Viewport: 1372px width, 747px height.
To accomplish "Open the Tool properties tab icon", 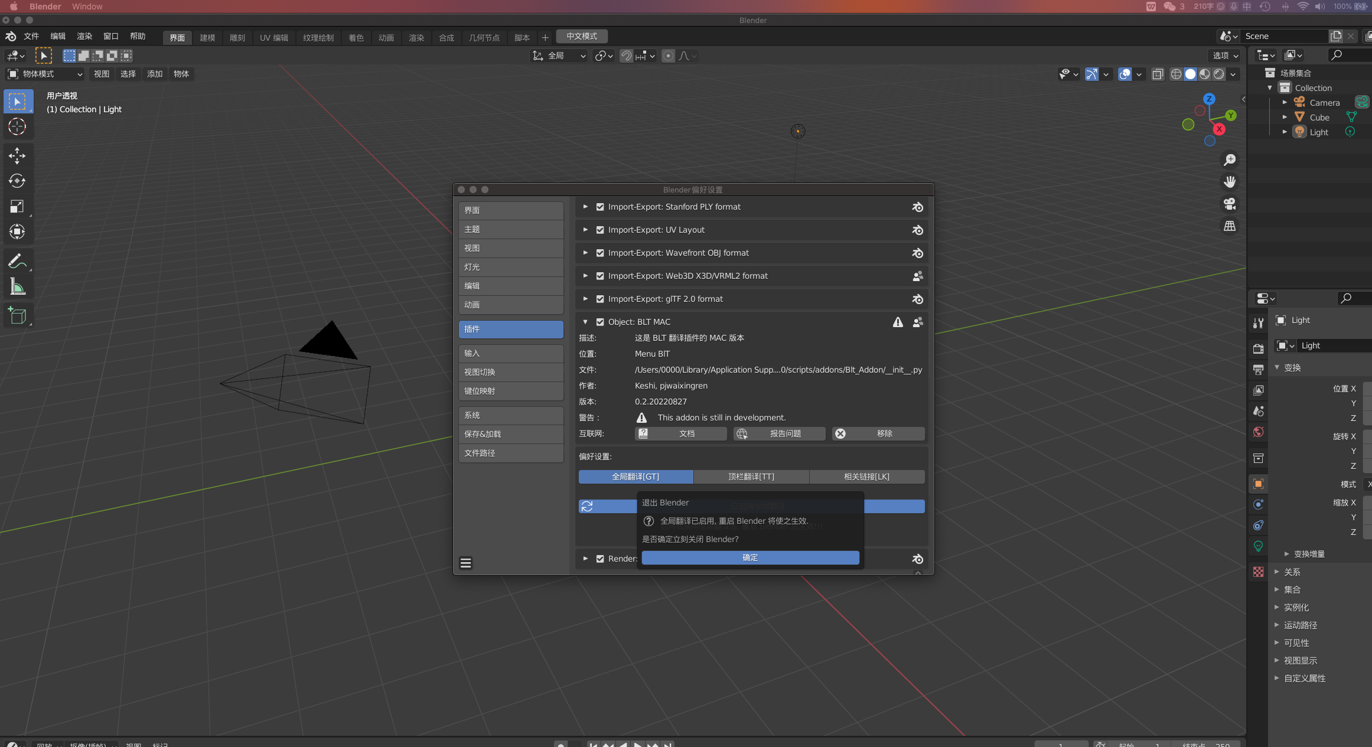I will (1259, 322).
